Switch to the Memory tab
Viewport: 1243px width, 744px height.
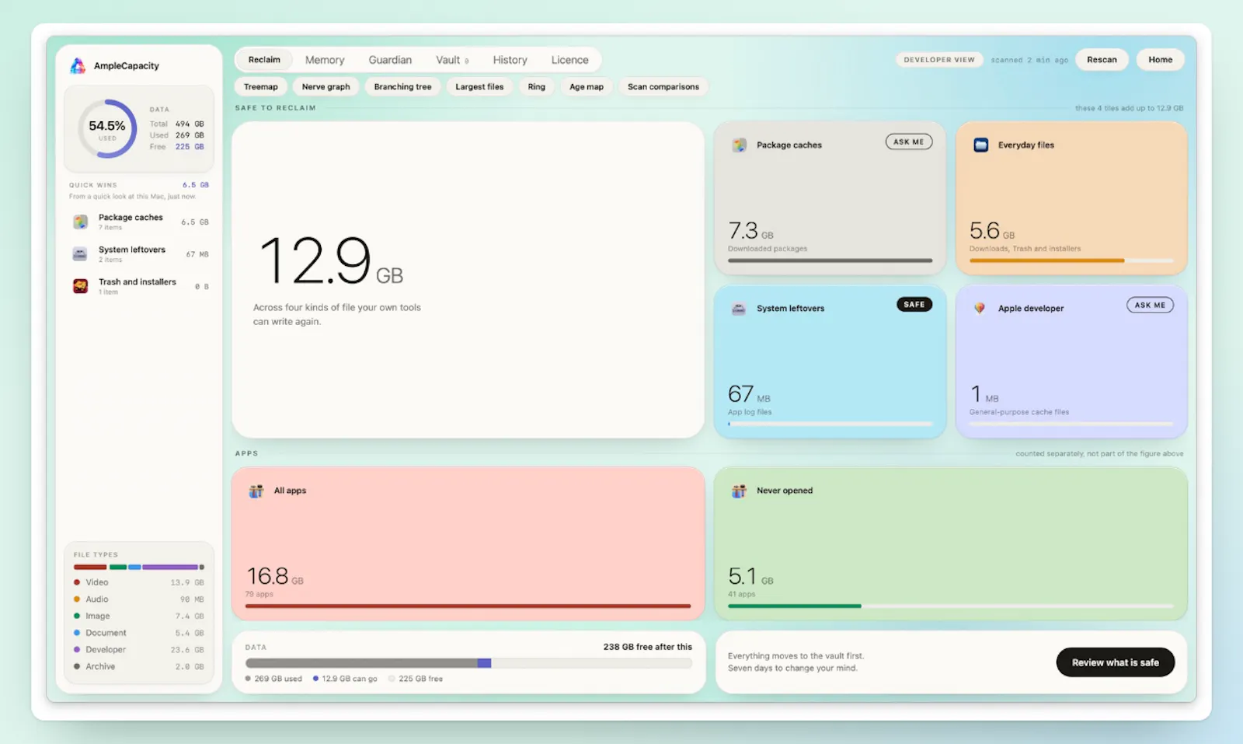click(325, 60)
